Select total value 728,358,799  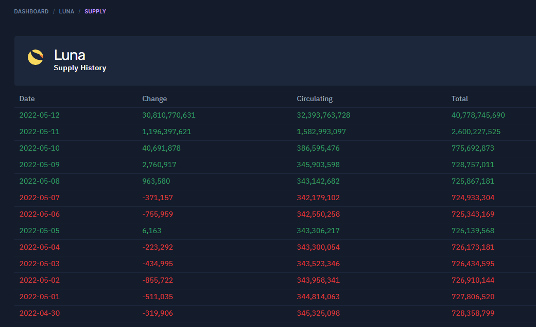pyautogui.click(x=473, y=313)
